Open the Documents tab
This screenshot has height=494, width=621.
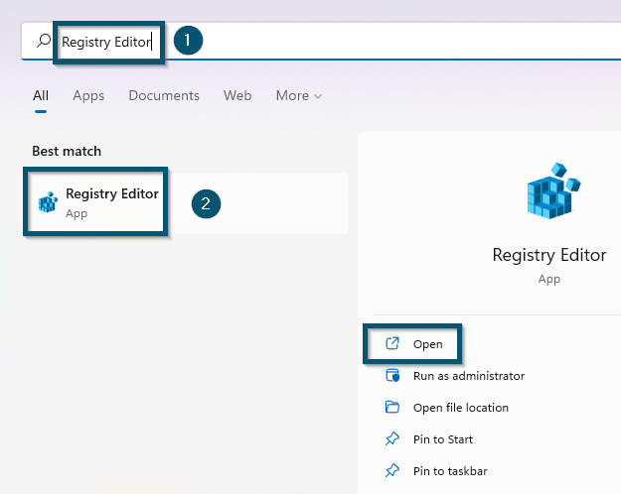point(164,95)
